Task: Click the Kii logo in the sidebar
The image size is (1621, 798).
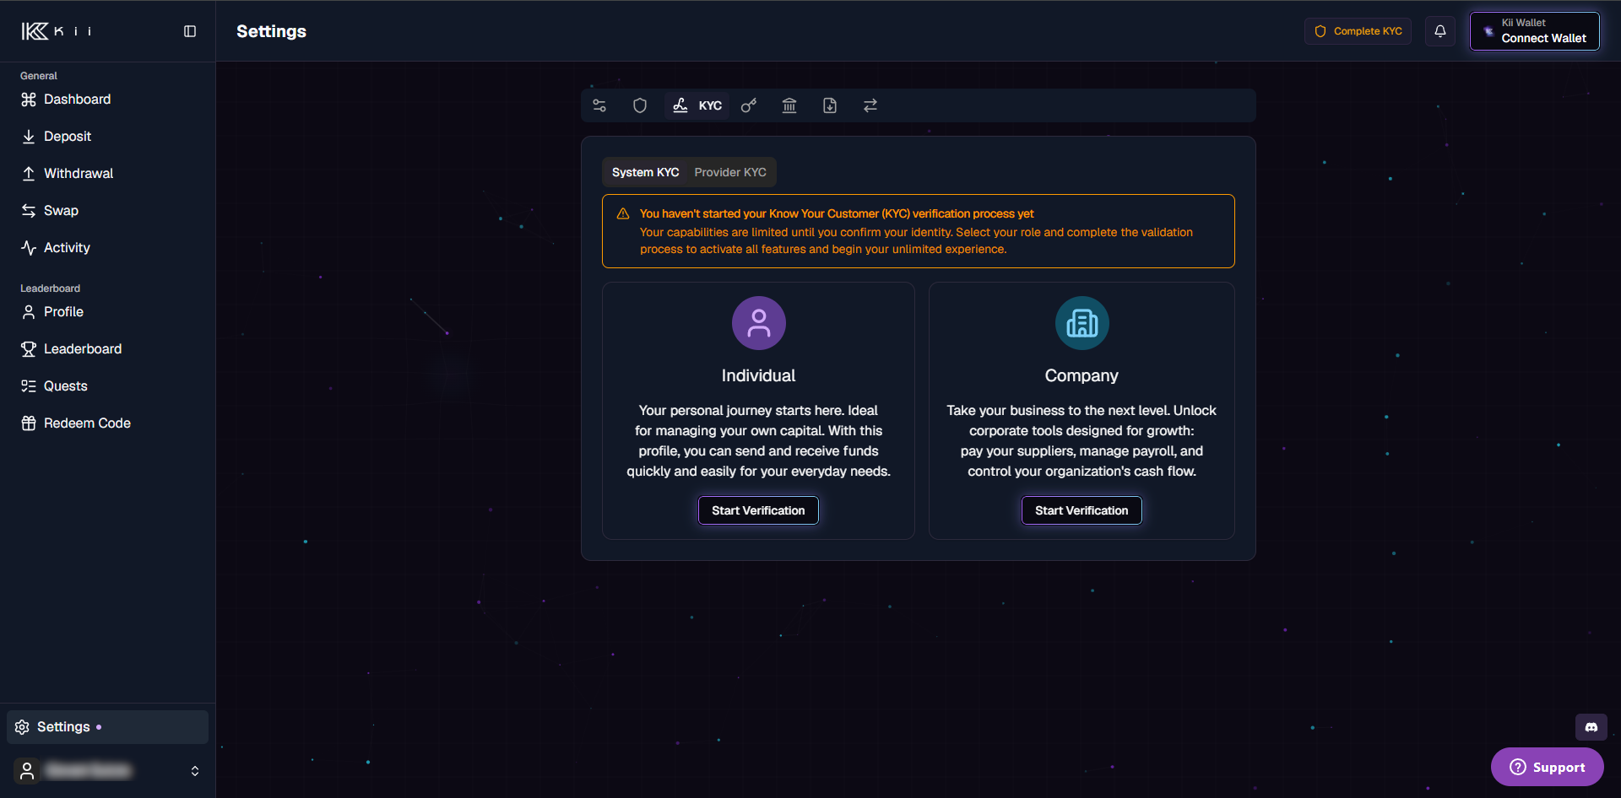Action: [56, 31]
